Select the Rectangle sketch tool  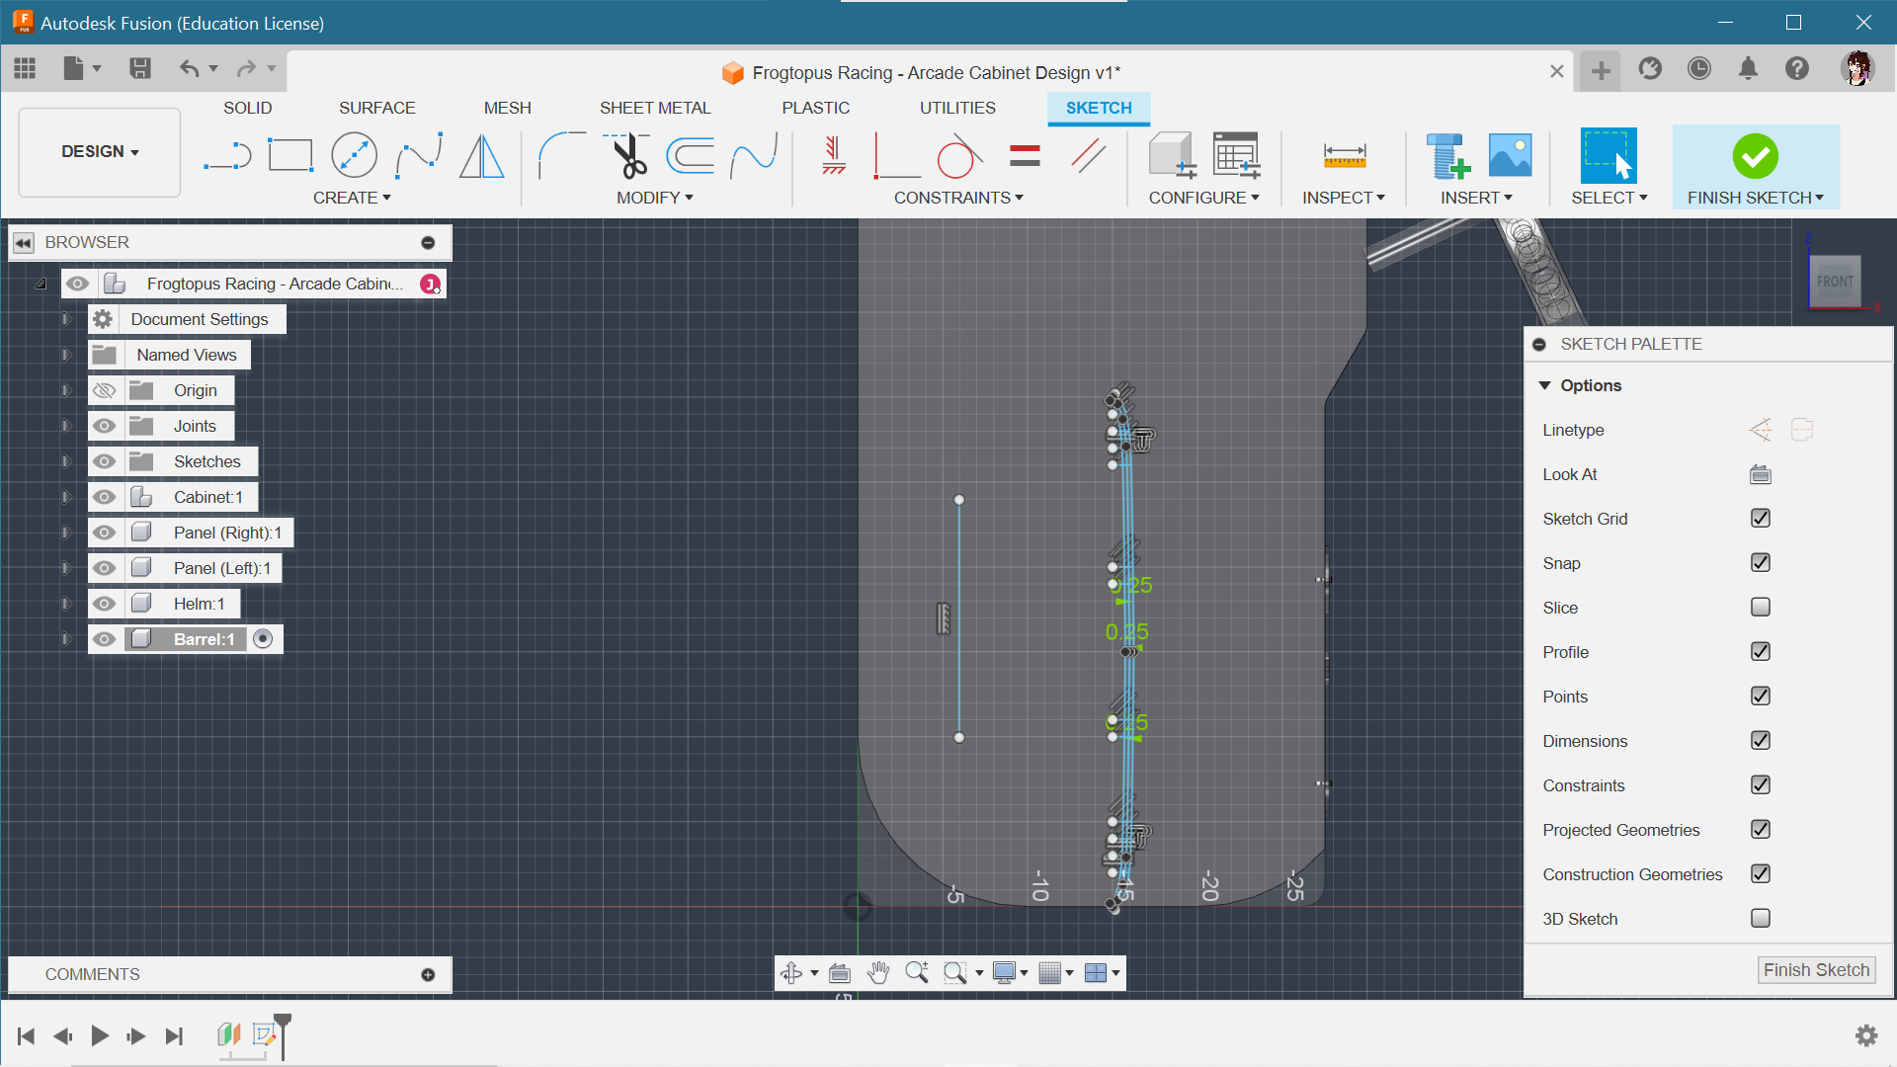[290, 156]
